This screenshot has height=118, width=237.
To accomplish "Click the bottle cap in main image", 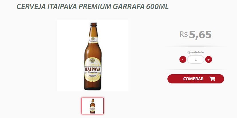I will (93, 23).
